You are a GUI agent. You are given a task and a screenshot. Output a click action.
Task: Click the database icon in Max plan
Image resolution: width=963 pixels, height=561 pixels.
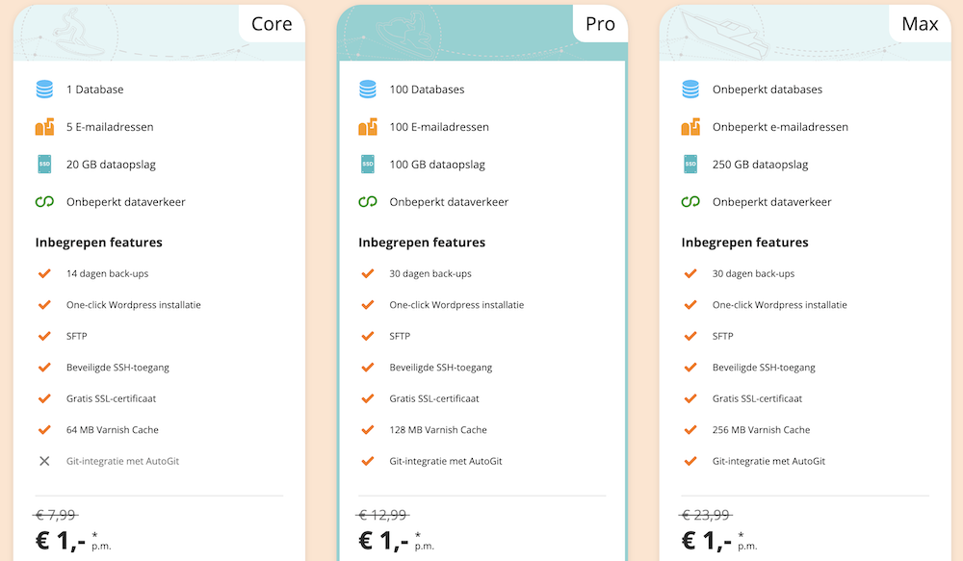tap(690, 89)
